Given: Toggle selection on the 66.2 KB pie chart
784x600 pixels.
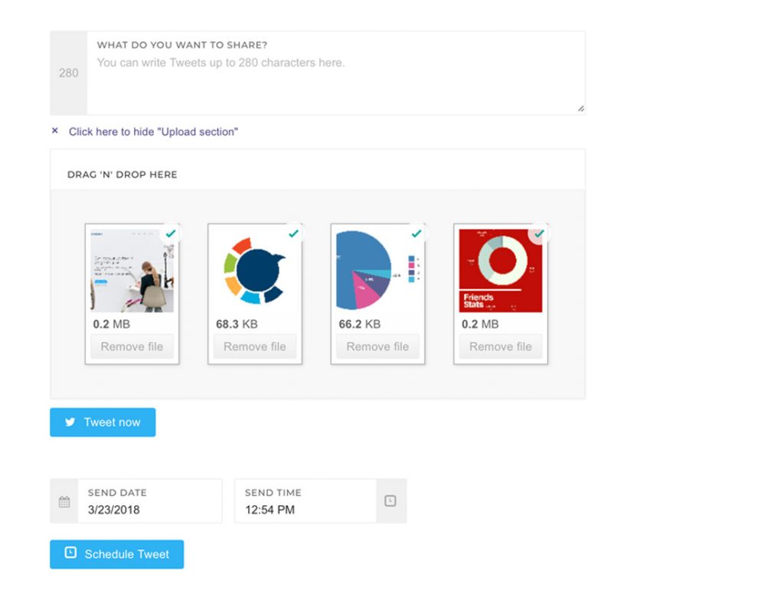Looking at the screenshot, I should tap(416, 233).
